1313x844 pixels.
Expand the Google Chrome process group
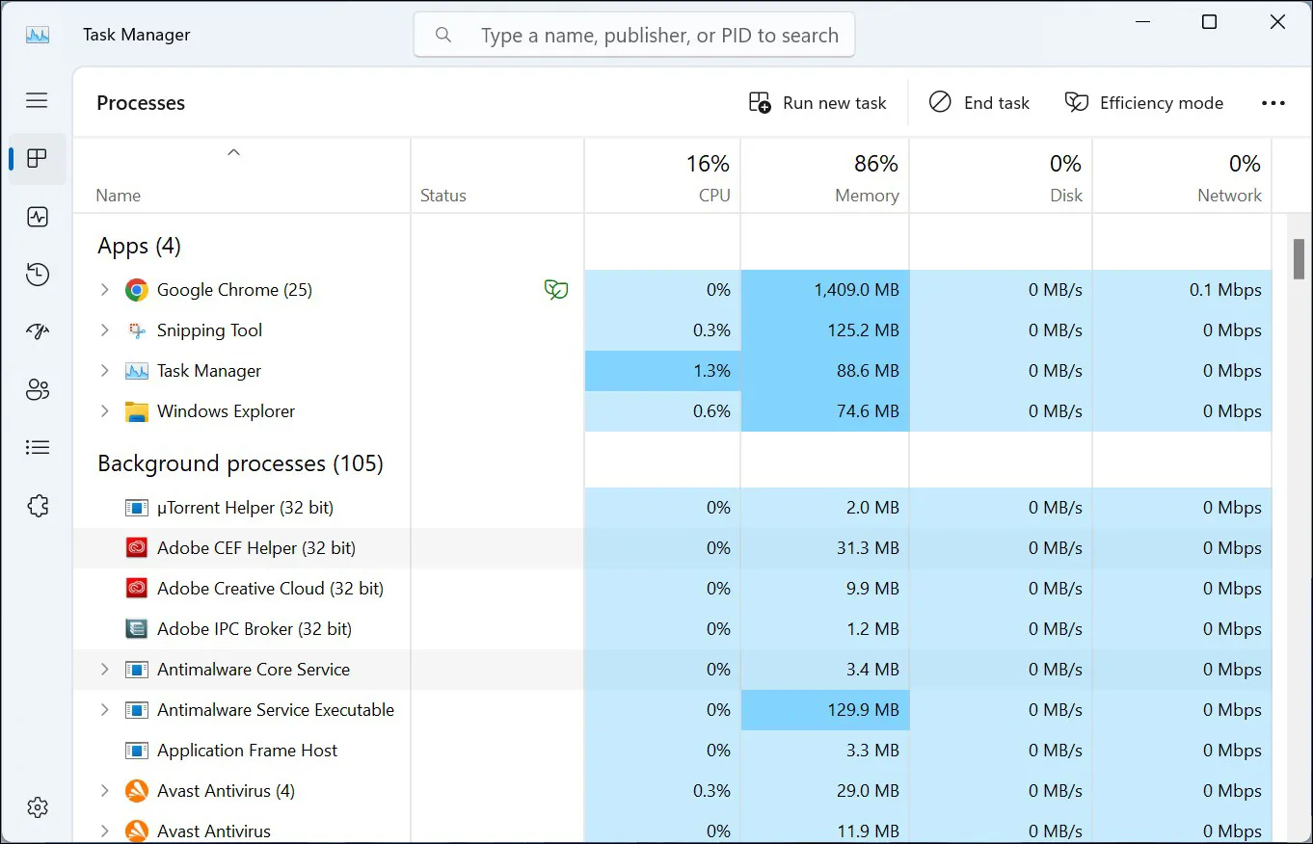tap(105, 290)
